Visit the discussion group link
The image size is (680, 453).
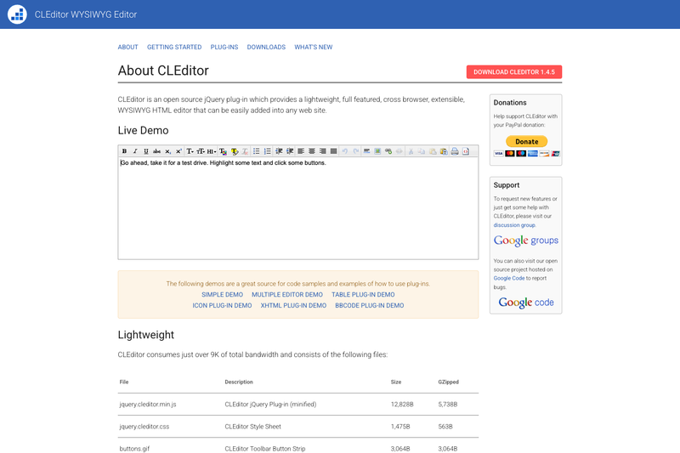[x=514, y=225]
